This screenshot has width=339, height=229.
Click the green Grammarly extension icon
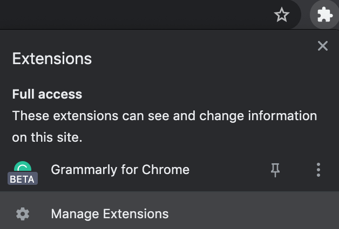tap(23, 168)
